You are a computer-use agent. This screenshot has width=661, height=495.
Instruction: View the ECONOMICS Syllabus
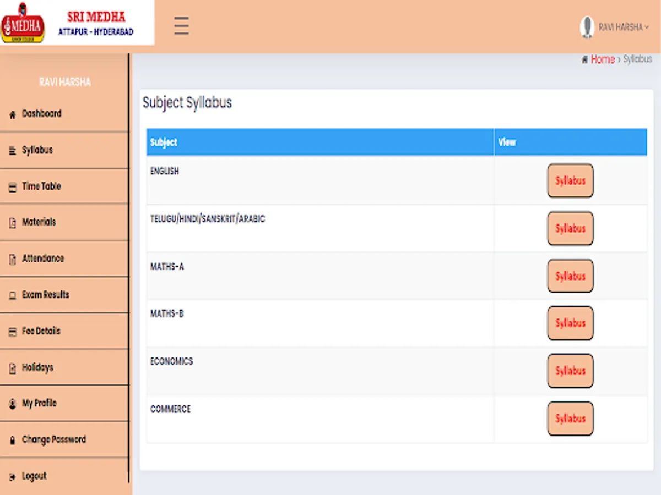coord(570,371)
